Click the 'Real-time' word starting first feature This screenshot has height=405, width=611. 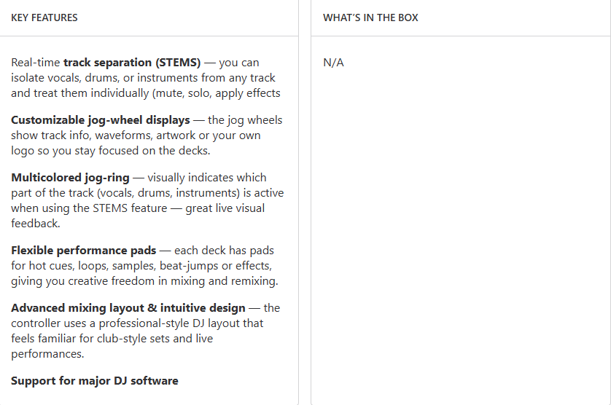(x=36, y=63)
